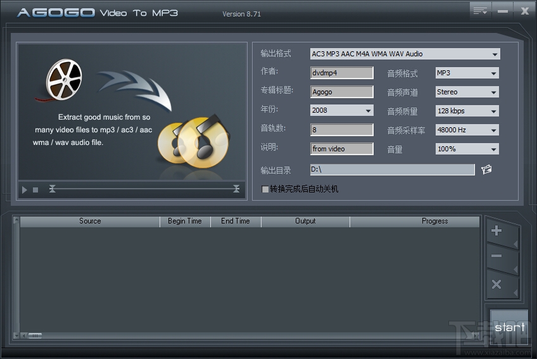Viewport: 537px width, 359px height.
Task: Browse for output folder icon
Action: click(x=486, y=169)
